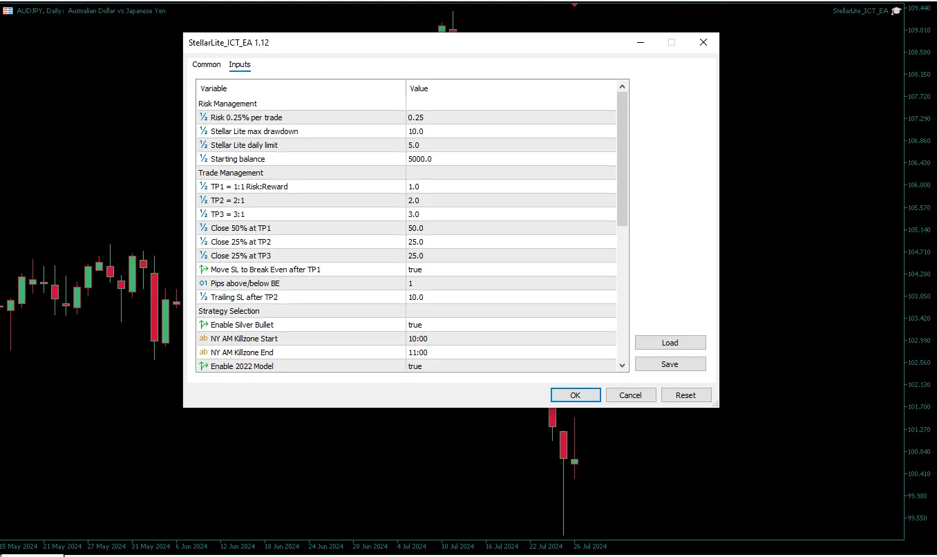Select the Inputs tab
The image size is (937, 557).
[x=240, y=64]
